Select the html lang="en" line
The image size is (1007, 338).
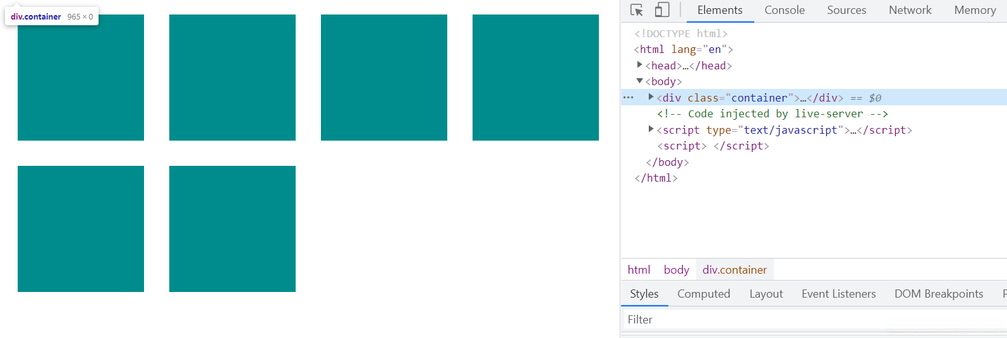tap(684, 49)
